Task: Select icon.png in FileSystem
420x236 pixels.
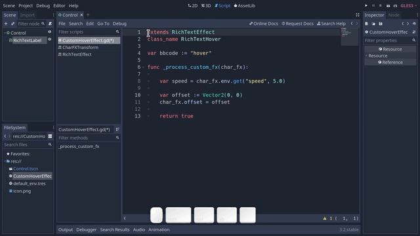Action: [x=22, y=191]
